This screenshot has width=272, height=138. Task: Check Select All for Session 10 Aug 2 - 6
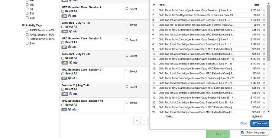[x=63, y=89]
